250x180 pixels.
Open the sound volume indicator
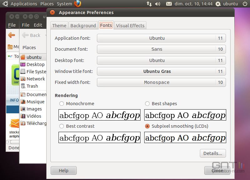coord(157,4)
